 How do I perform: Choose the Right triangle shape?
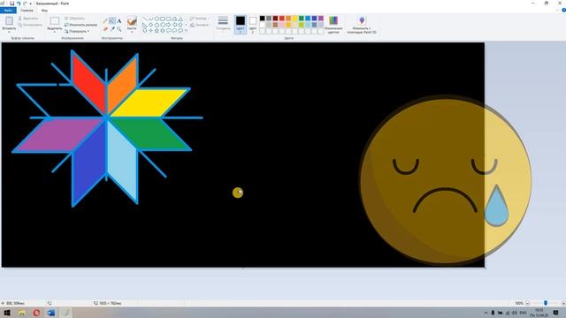[x=145, y=25]
